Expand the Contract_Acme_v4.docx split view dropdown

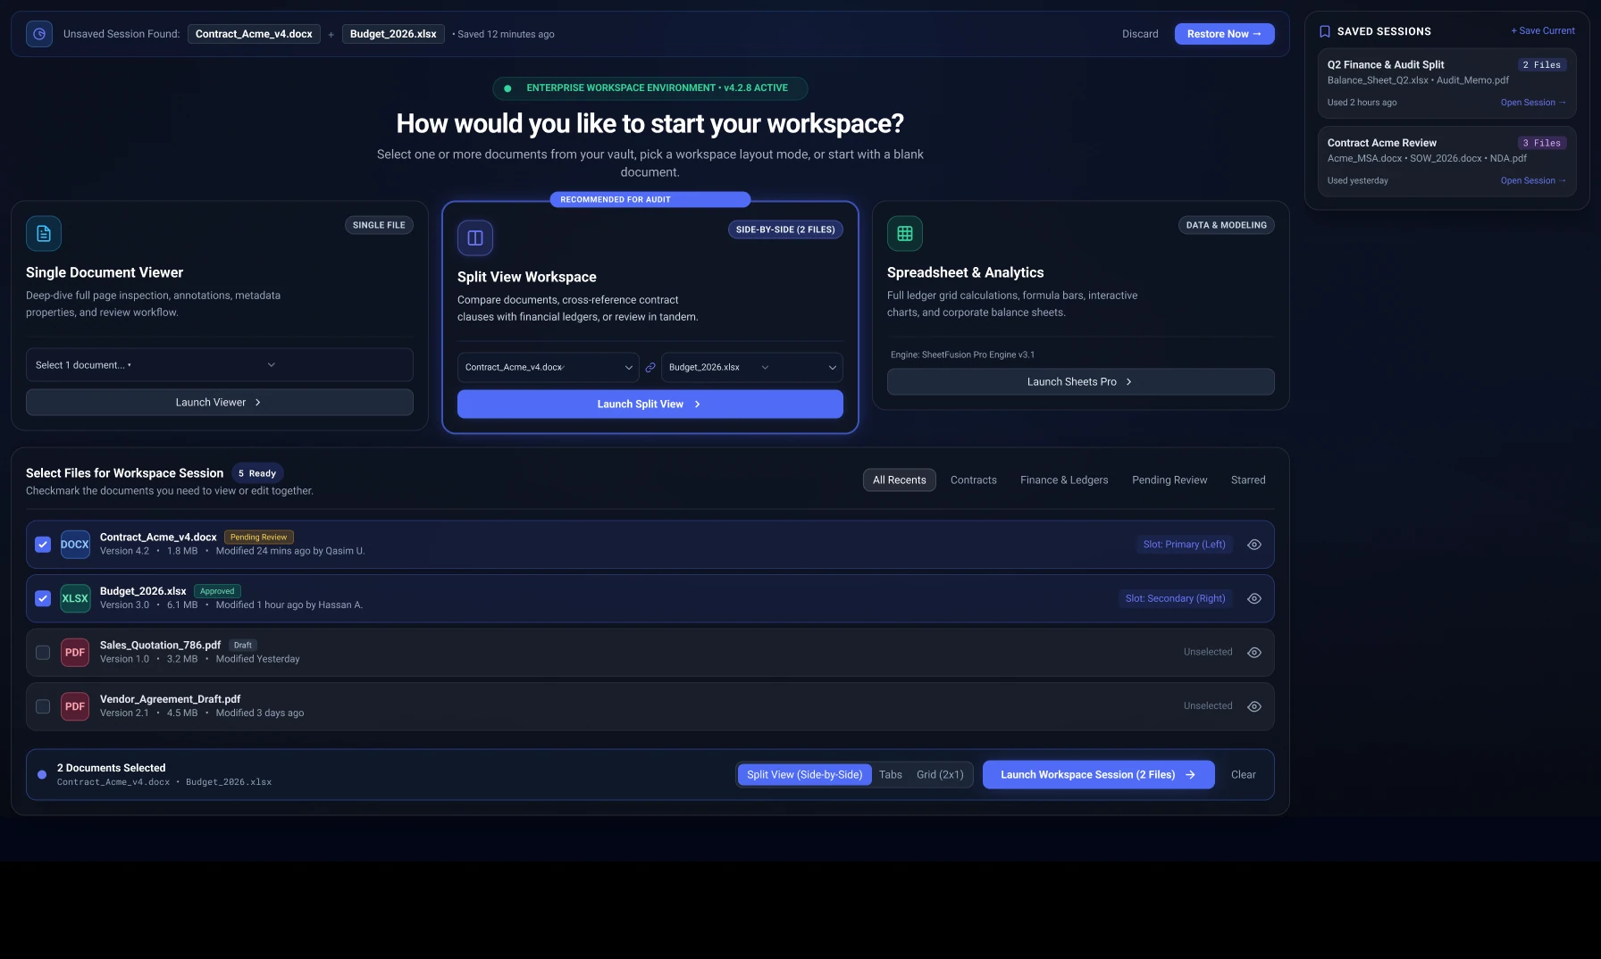[x=549, y=367]
